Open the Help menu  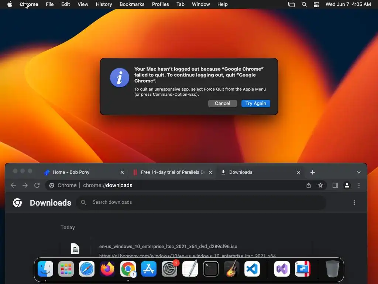222,4
